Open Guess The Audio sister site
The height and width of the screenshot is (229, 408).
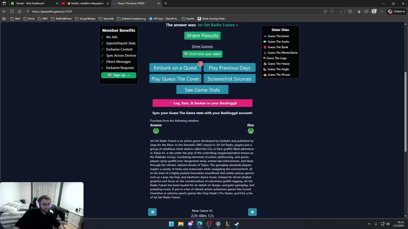tap(276, 42)
